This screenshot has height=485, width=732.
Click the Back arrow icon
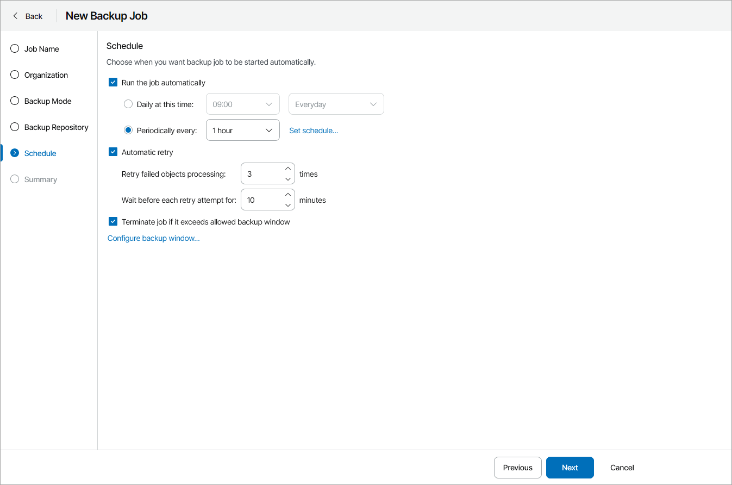tap(15, 16)
